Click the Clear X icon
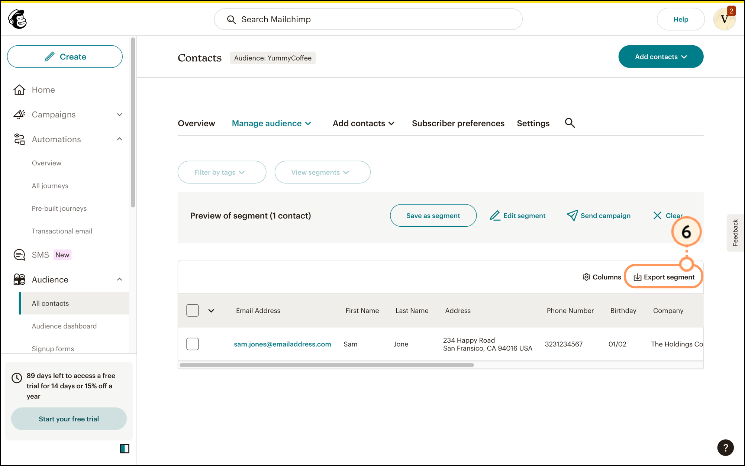 click(x=657, y=216)
